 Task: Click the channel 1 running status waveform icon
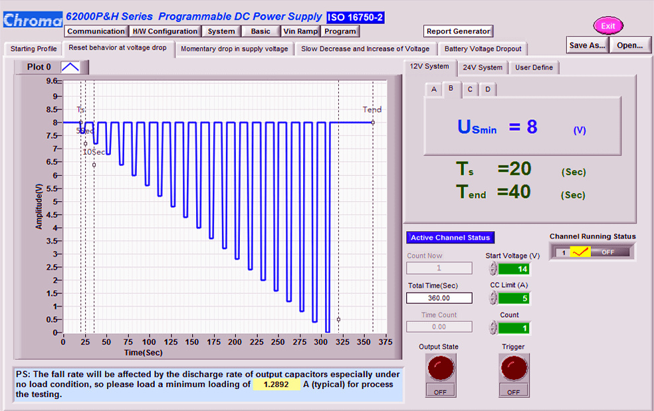tap(580, 252)
